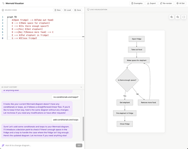
Task: Click the chat history scrollbar
Action: tap(83, 128)
